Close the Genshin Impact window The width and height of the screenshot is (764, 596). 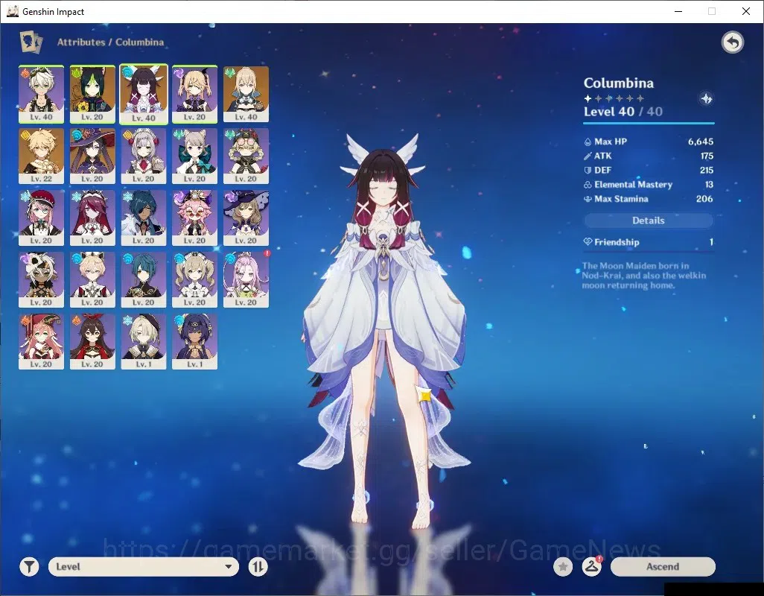click(746, 11)
